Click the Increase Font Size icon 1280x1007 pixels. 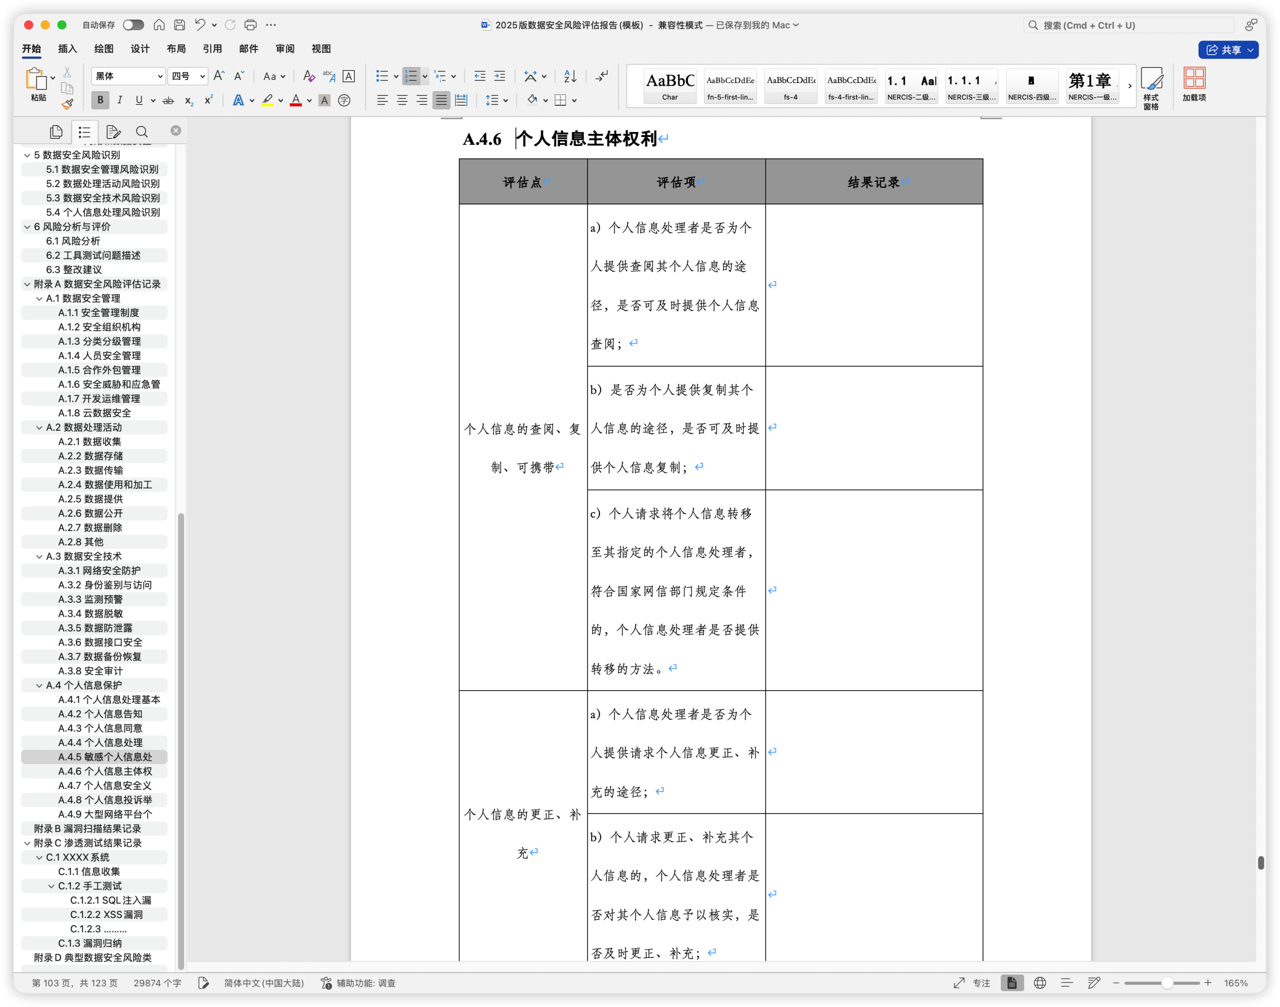point(219,76)
